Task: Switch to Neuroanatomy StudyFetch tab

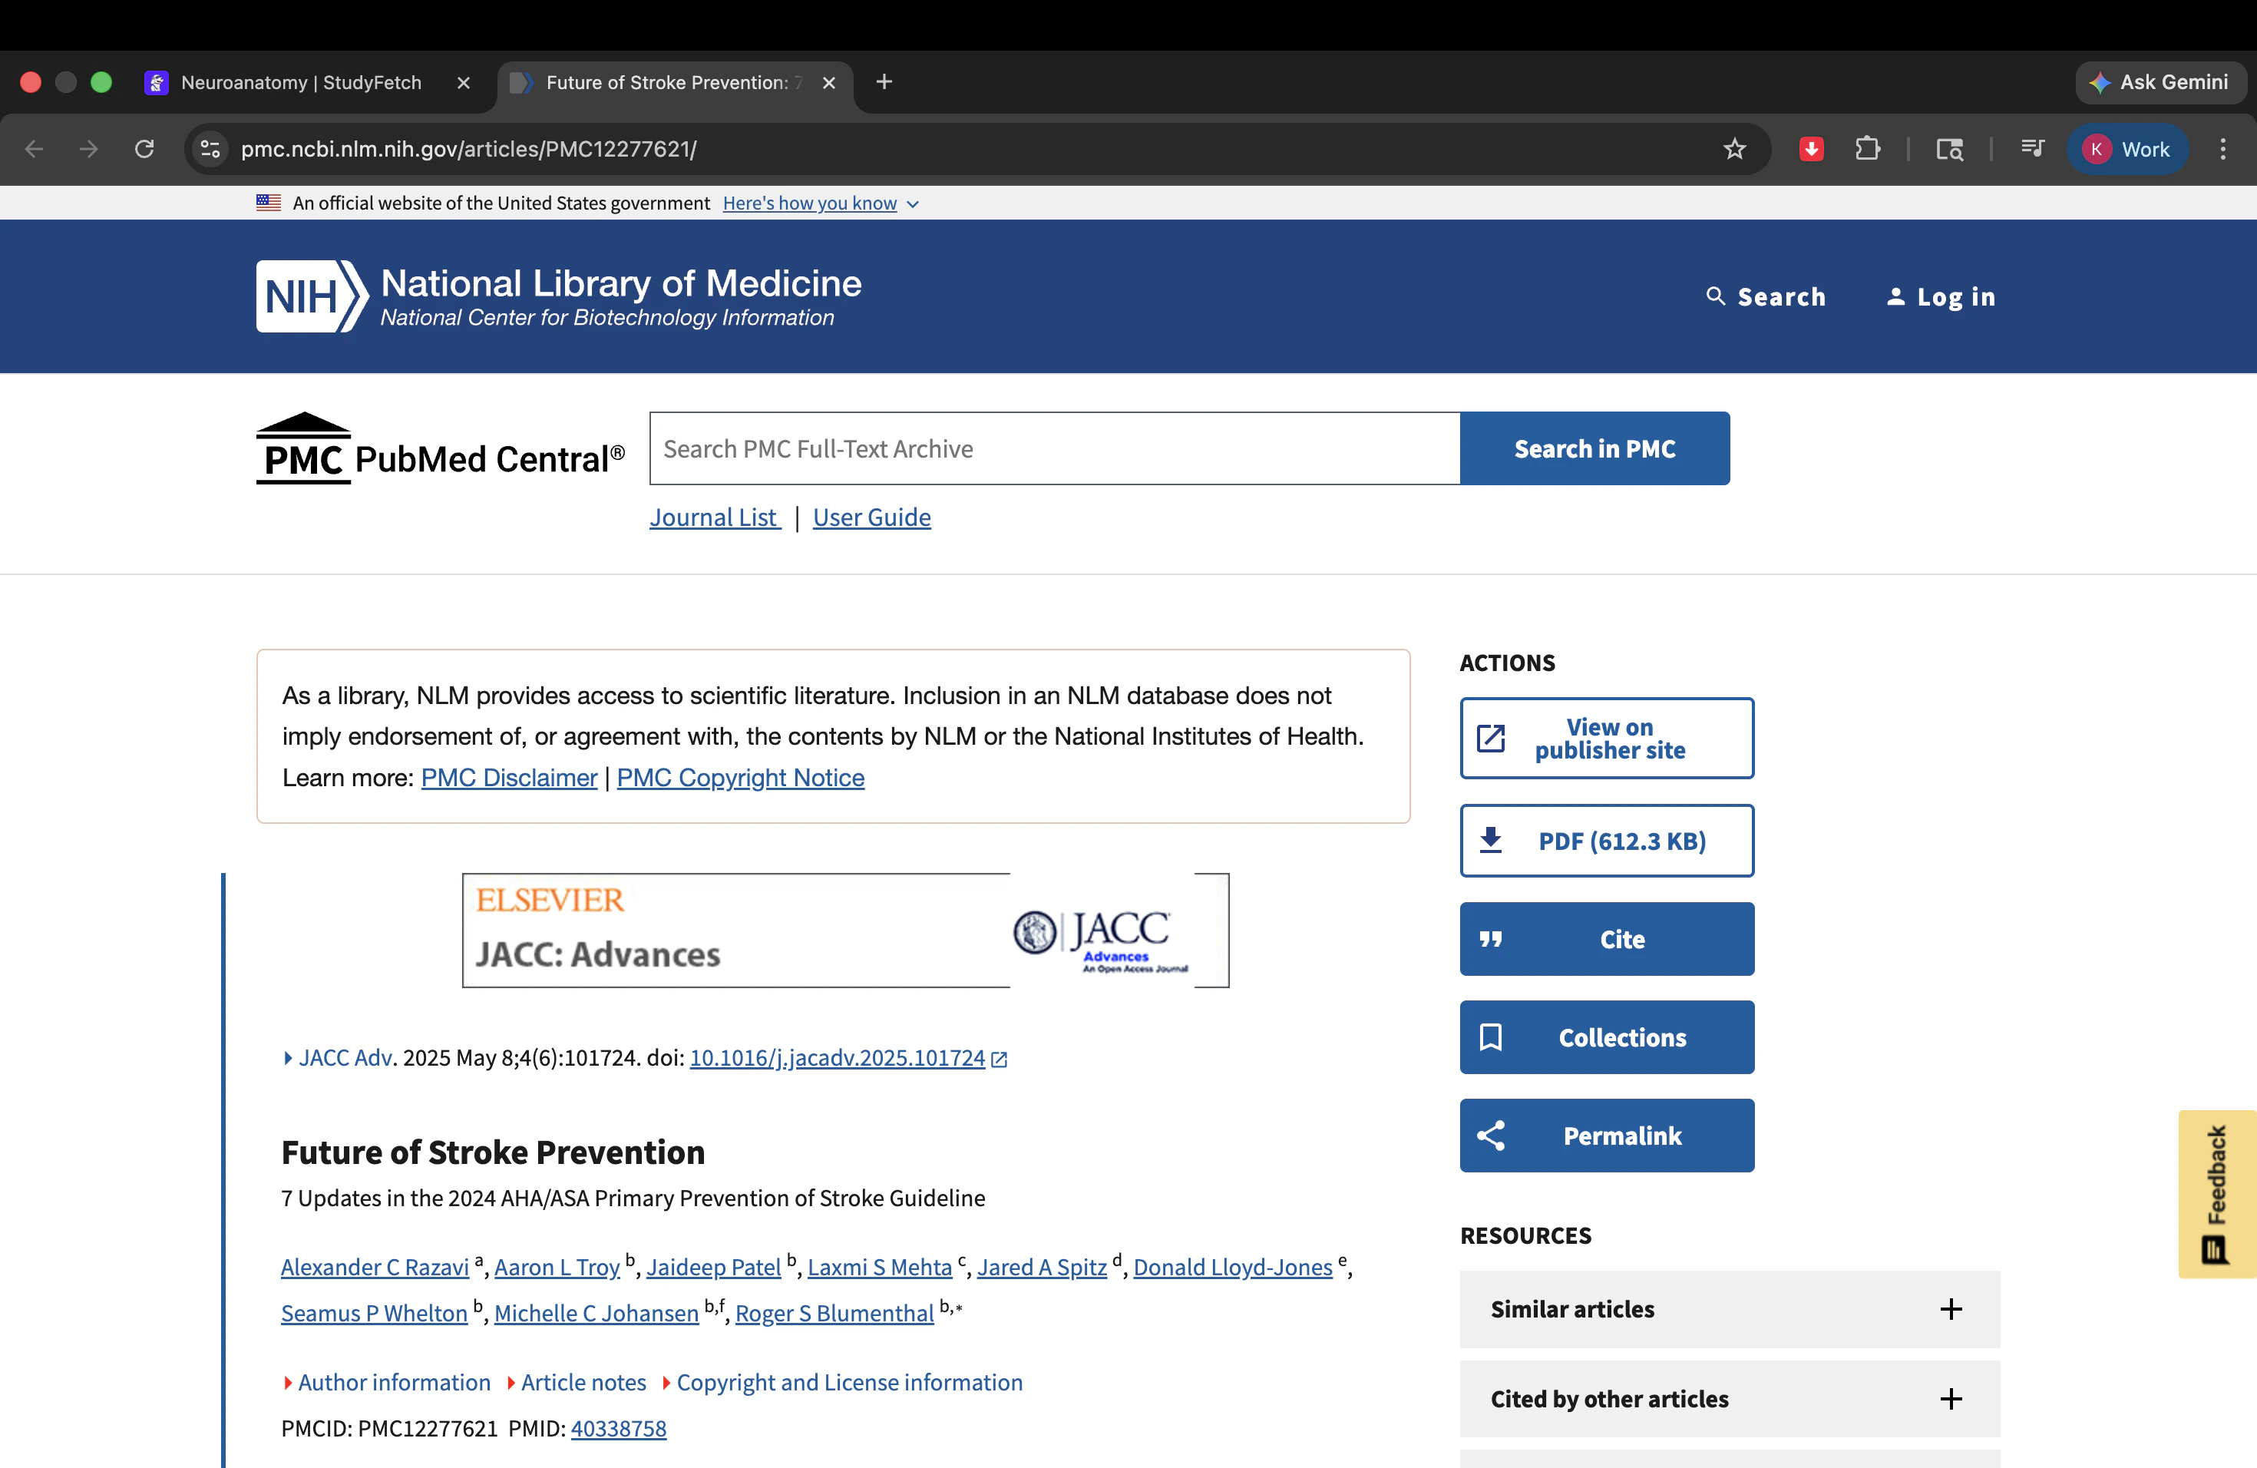Action: [x=302, y=82]
